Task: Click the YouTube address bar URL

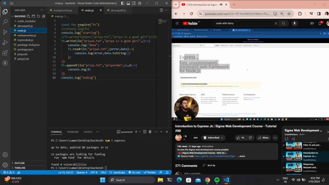Action: coord(238,14)
